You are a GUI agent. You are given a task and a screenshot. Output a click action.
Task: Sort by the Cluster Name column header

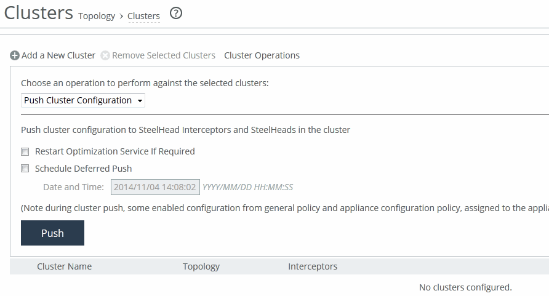[x=64, y=266]
